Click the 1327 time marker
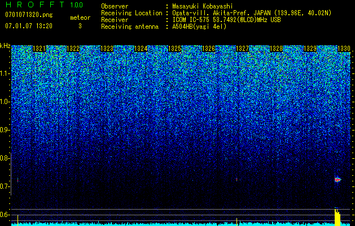 (243, 49)
